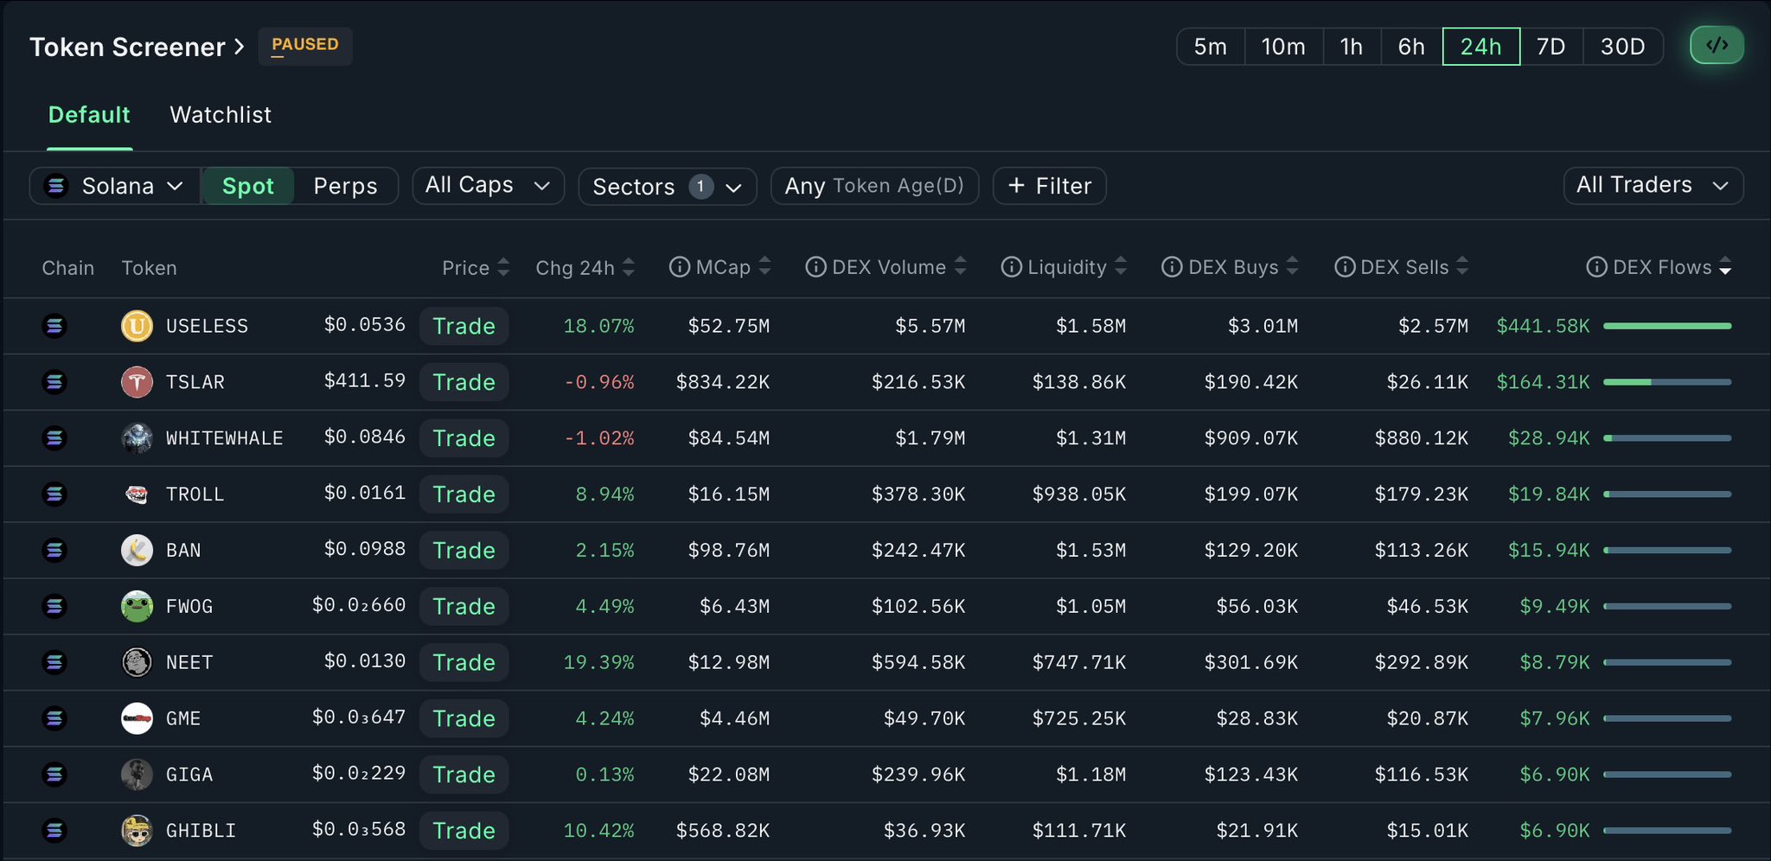Click the embed code icon button
1771x861 pixels.
tap(1717, 46)
